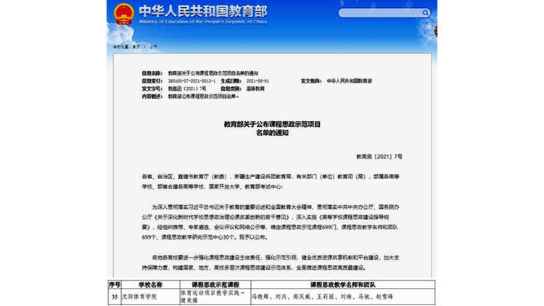Click table header 课程思政教学名师和团队
The width and height of the screenshot is (544, 306).
342,285
